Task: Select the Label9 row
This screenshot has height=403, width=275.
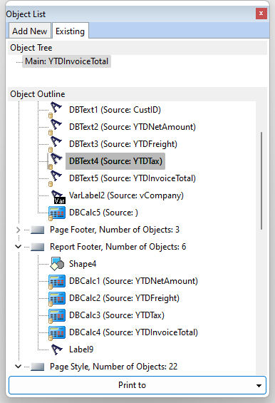Action: 81,350
